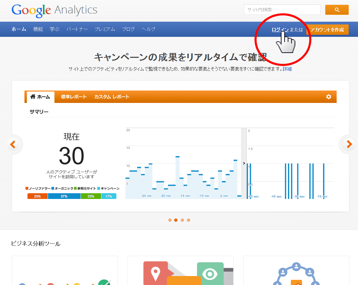Image resolution: width=358 pixels, height=285 pixels.
Task: Click the 現在 label above the count
Action: click(x=71, y=137)
